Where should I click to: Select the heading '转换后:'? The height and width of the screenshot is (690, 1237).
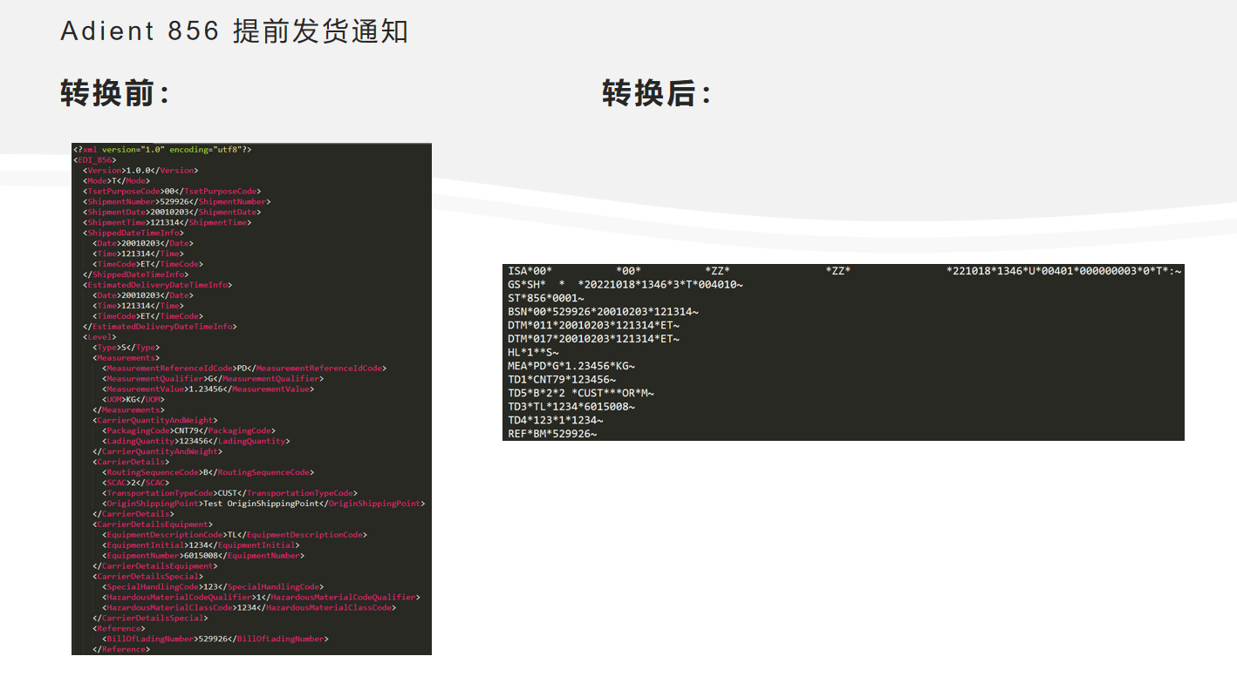coord(656,92)
